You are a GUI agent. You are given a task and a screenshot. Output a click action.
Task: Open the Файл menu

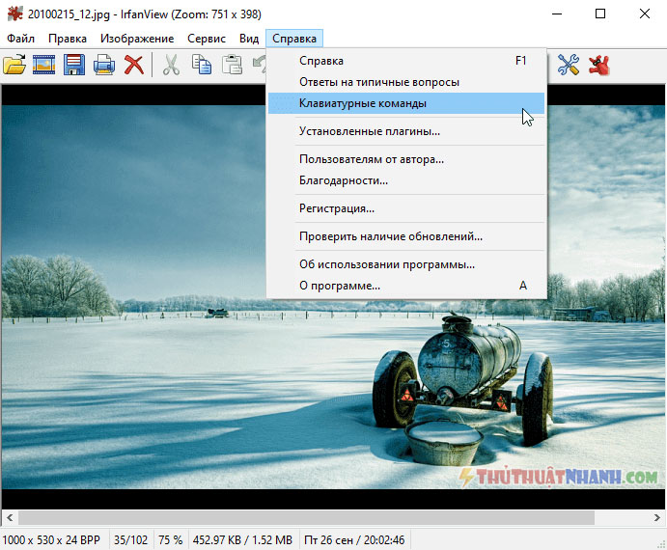(x=20, y=39)
